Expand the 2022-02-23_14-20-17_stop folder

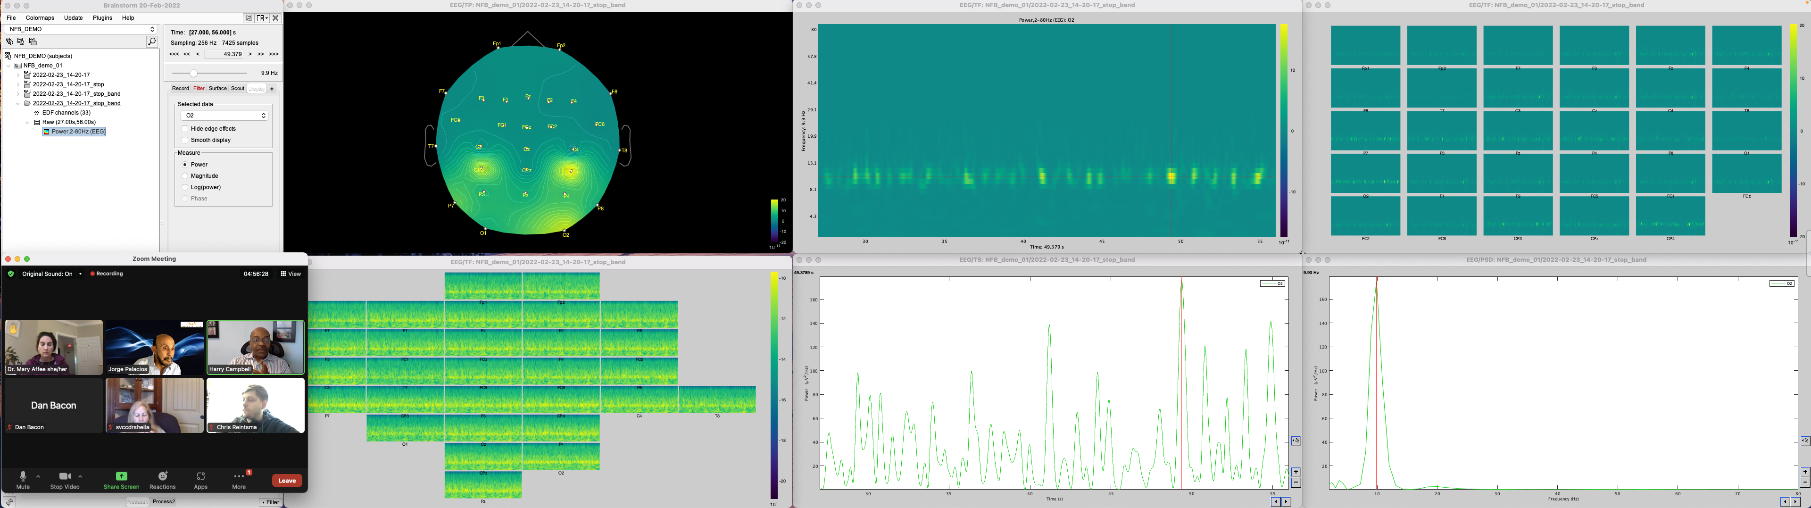[18, 84]
